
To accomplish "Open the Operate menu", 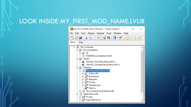I will coord(100,33).
